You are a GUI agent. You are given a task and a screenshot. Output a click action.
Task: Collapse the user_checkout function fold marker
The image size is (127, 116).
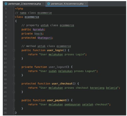click(x=14, y=84)
